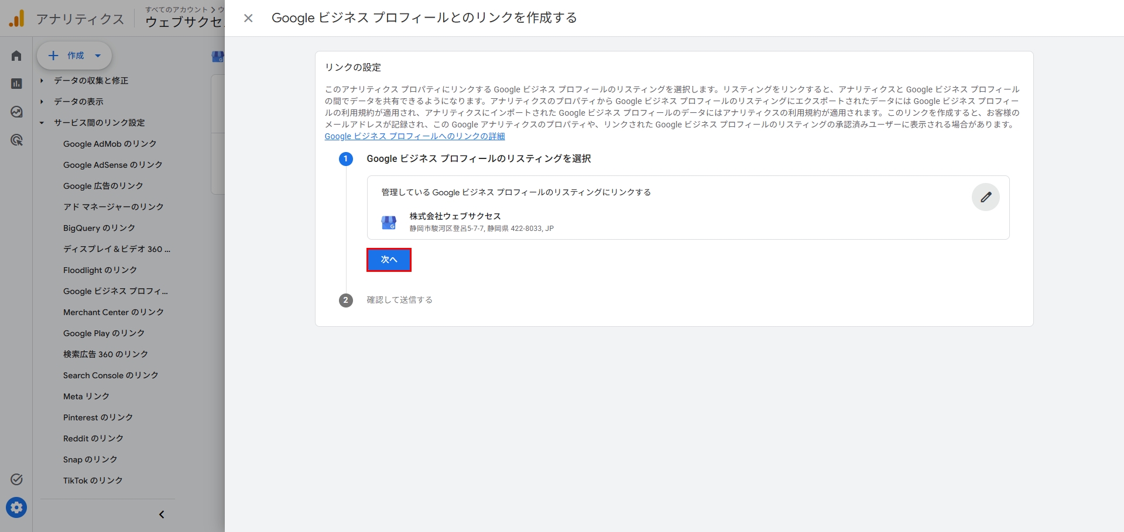Open アド マネージャーのリンク
This screenshot has height=532, width=1124.
(114, 207)
